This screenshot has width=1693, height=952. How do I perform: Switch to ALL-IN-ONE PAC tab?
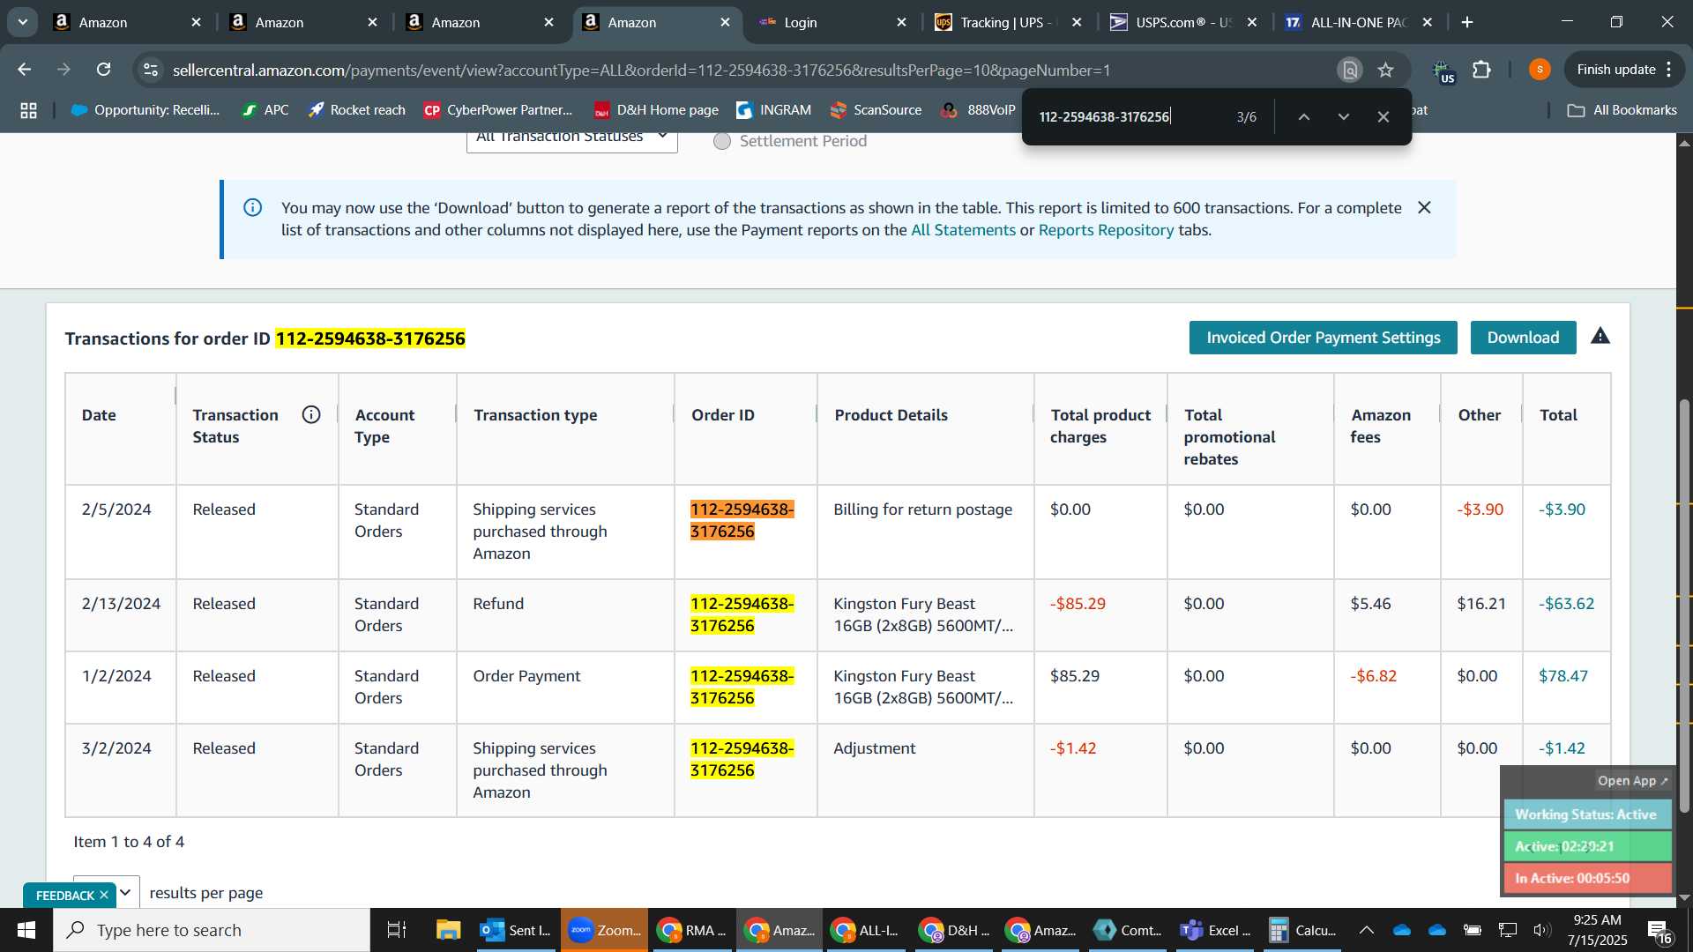(x=1359, y=22)
